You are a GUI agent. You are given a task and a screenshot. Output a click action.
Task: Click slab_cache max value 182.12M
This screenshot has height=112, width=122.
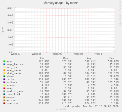click(113, 73)
